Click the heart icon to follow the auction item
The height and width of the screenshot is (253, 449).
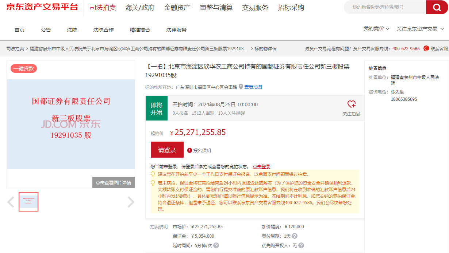click(x=351, y=104)
